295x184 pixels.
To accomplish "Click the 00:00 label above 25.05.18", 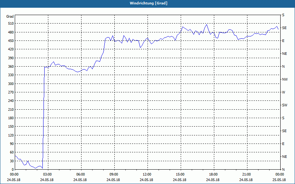I will 280,174.
